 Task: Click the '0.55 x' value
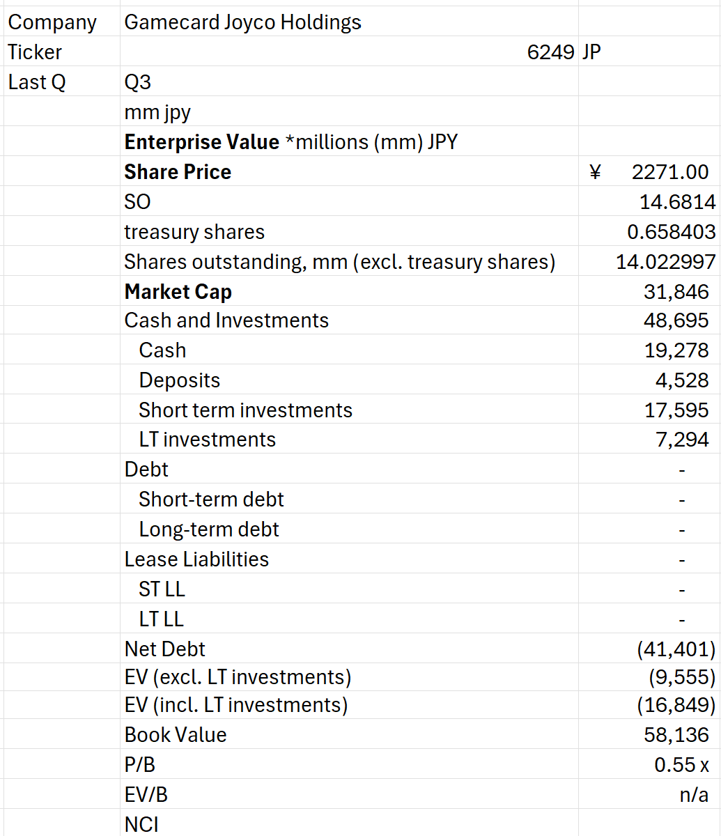pos(681,765)
